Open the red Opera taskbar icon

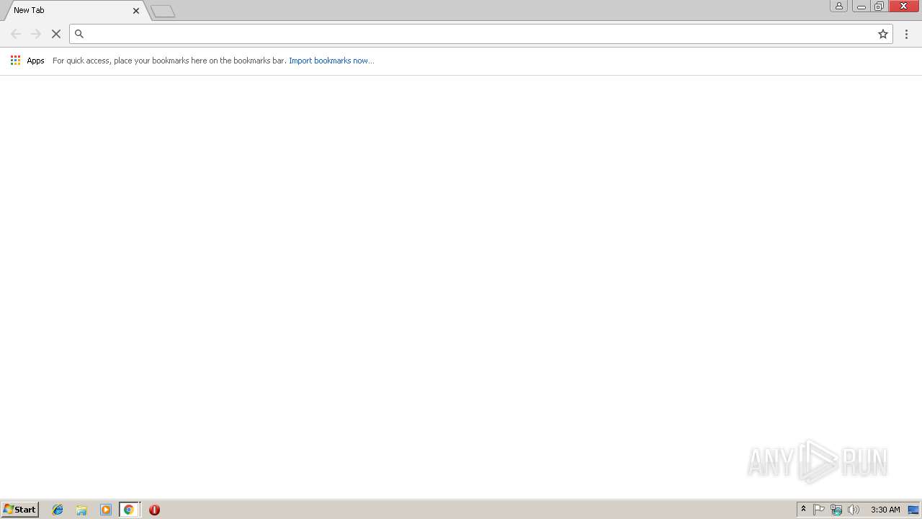click(154, 510)
